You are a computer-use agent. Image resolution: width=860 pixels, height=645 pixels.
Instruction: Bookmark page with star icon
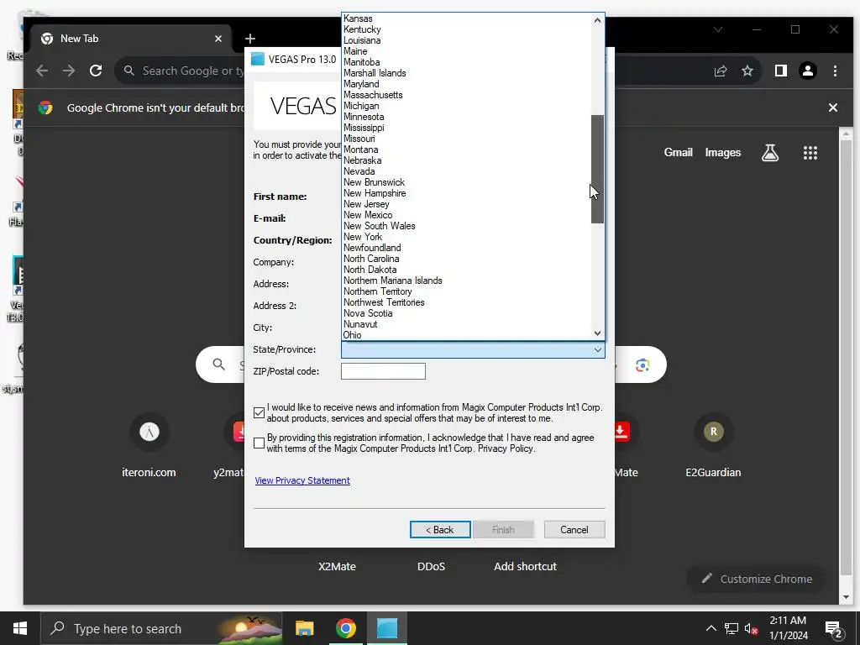click(x=747, y=71)
